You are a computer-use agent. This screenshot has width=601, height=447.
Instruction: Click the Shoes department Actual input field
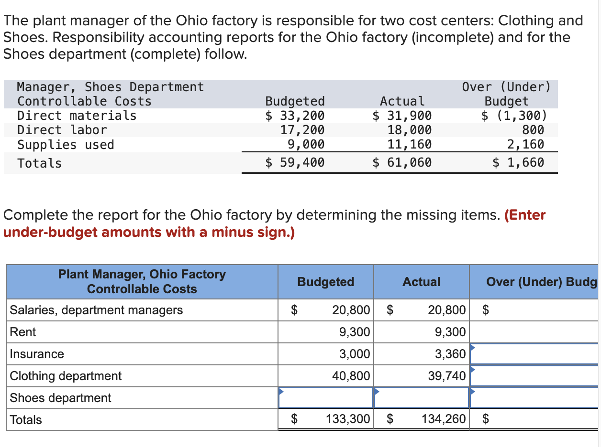(421, 398)
